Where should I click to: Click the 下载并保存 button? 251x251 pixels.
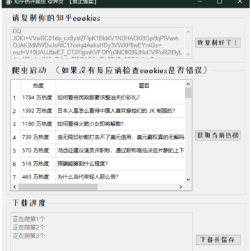[x=218, y=240]
